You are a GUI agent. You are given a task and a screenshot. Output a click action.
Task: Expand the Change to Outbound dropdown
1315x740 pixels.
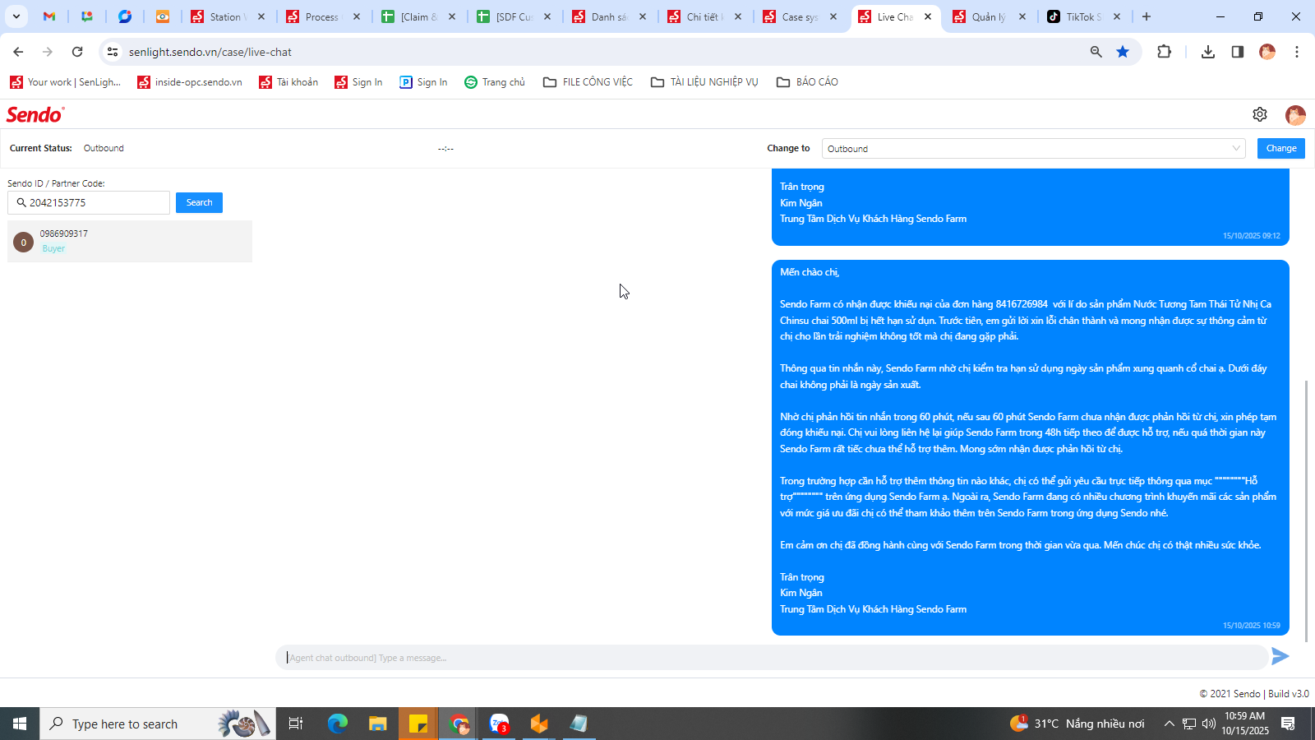coord(1034,149)
